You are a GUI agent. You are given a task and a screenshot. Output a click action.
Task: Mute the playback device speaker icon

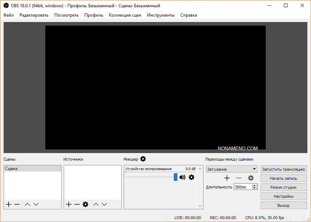182,177
